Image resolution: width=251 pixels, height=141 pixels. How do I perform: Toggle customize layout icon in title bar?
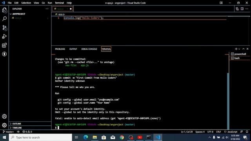point(221,3)
